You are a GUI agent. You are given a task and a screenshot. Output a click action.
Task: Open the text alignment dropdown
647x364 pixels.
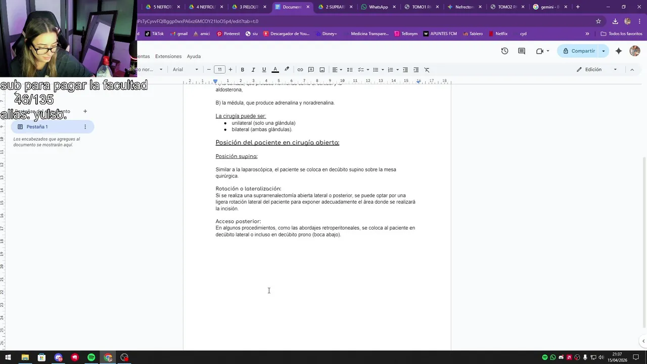click(x=337, y=70)
